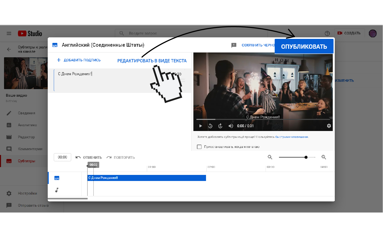Viewport: 383px width, 237px height.
Task: Click the play button in video player
Action: click(x=200, y=126)
